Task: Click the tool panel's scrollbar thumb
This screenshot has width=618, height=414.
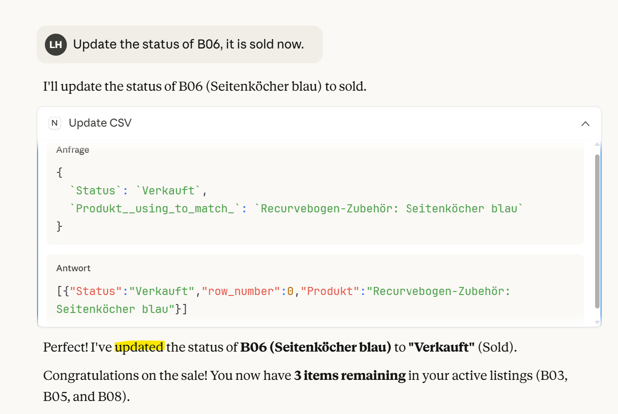Action: tap(597, 231)
